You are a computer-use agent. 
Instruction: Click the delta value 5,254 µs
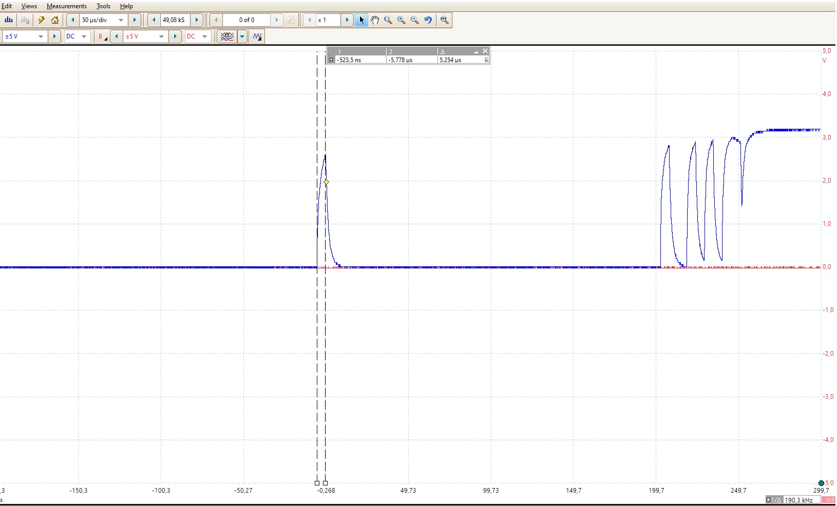pyautogui.click(x=450, y=60)
